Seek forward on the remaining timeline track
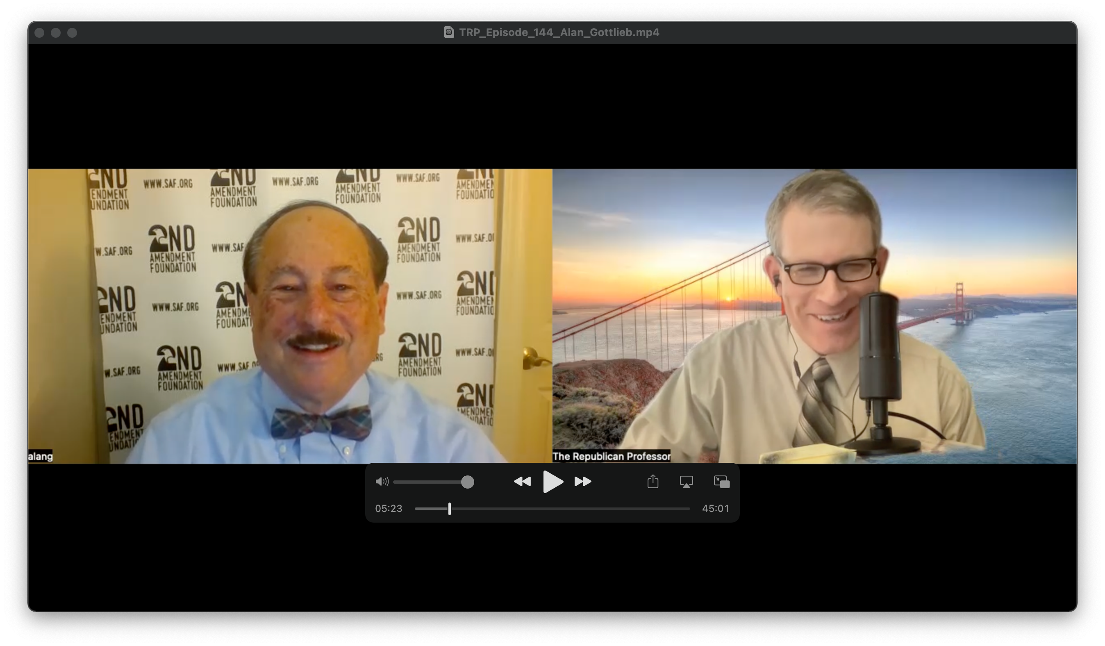This screenshot has height=646, width=1105. point(570,509)
